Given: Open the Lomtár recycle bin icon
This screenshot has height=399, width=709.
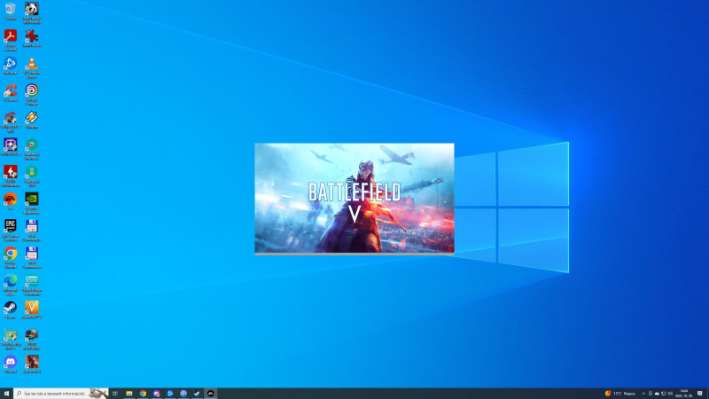Looking at the screenshot, I should (x=11, y=11).
